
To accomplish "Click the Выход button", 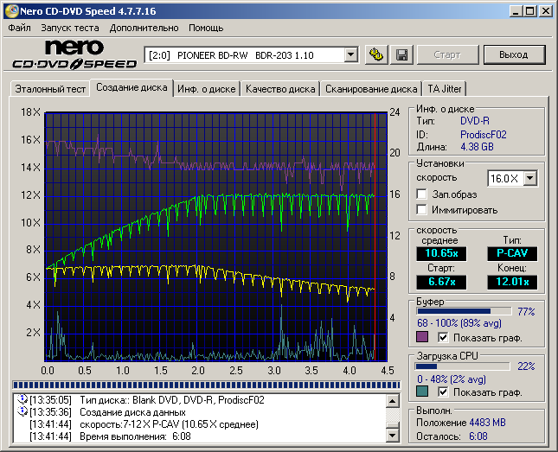I will coord(514,54).
